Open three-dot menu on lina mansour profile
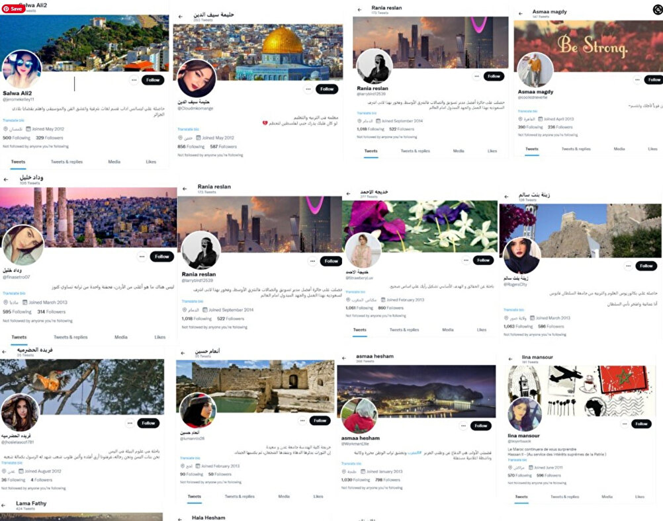 (625, 424)
